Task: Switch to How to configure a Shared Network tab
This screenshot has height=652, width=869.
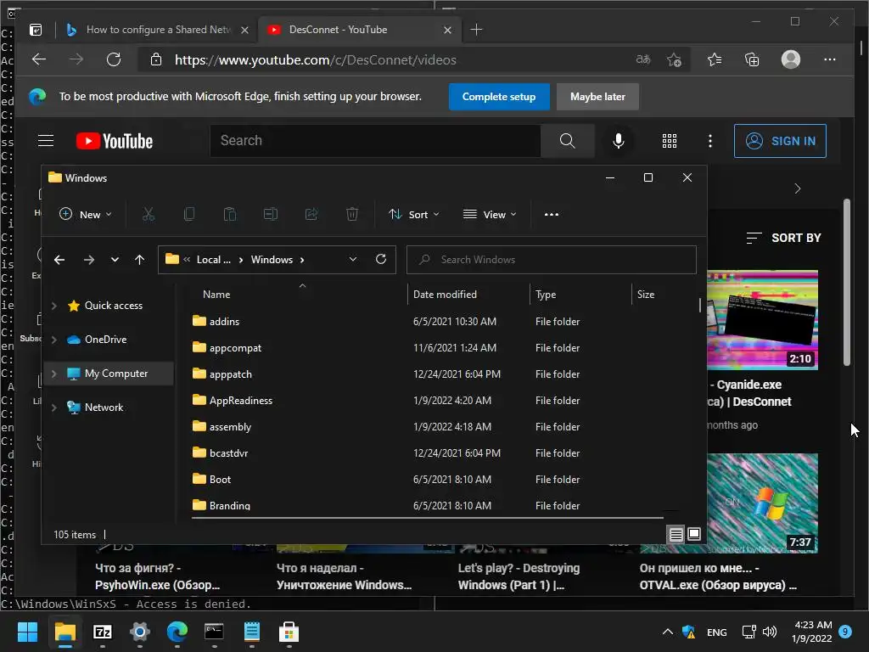Action: [157, 30]
